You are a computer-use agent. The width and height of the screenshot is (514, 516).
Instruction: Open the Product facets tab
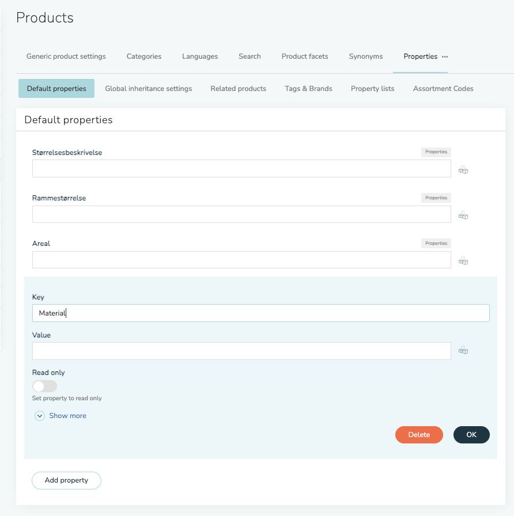point(305,56)
